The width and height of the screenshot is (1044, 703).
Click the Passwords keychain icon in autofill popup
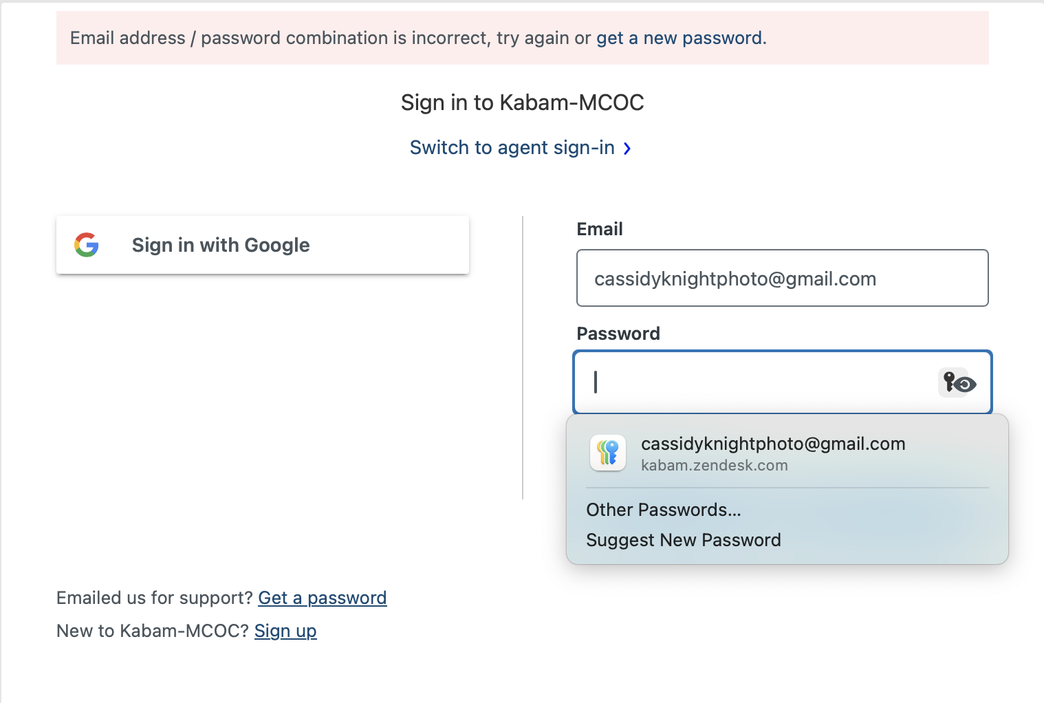[608, 453]
